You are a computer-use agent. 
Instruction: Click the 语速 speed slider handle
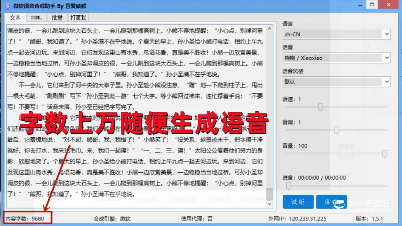click(320, 107)
